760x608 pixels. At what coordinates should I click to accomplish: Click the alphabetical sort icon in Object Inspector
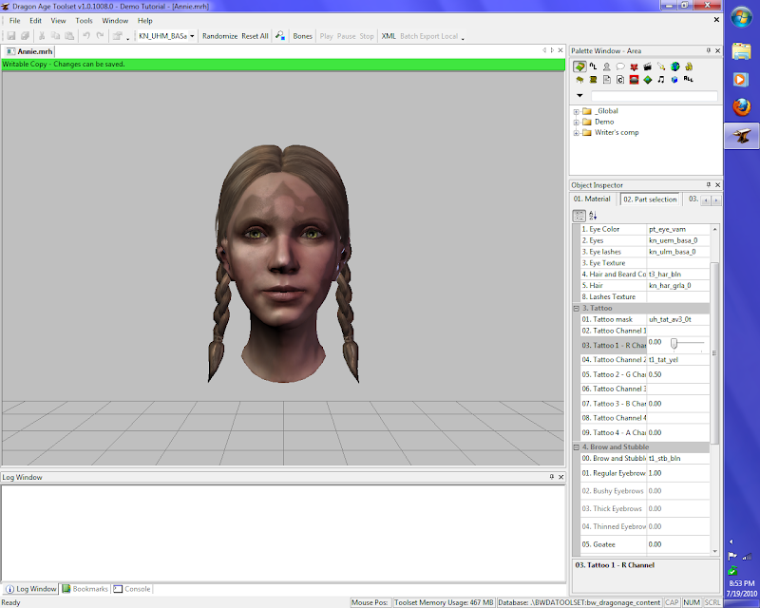593,216
